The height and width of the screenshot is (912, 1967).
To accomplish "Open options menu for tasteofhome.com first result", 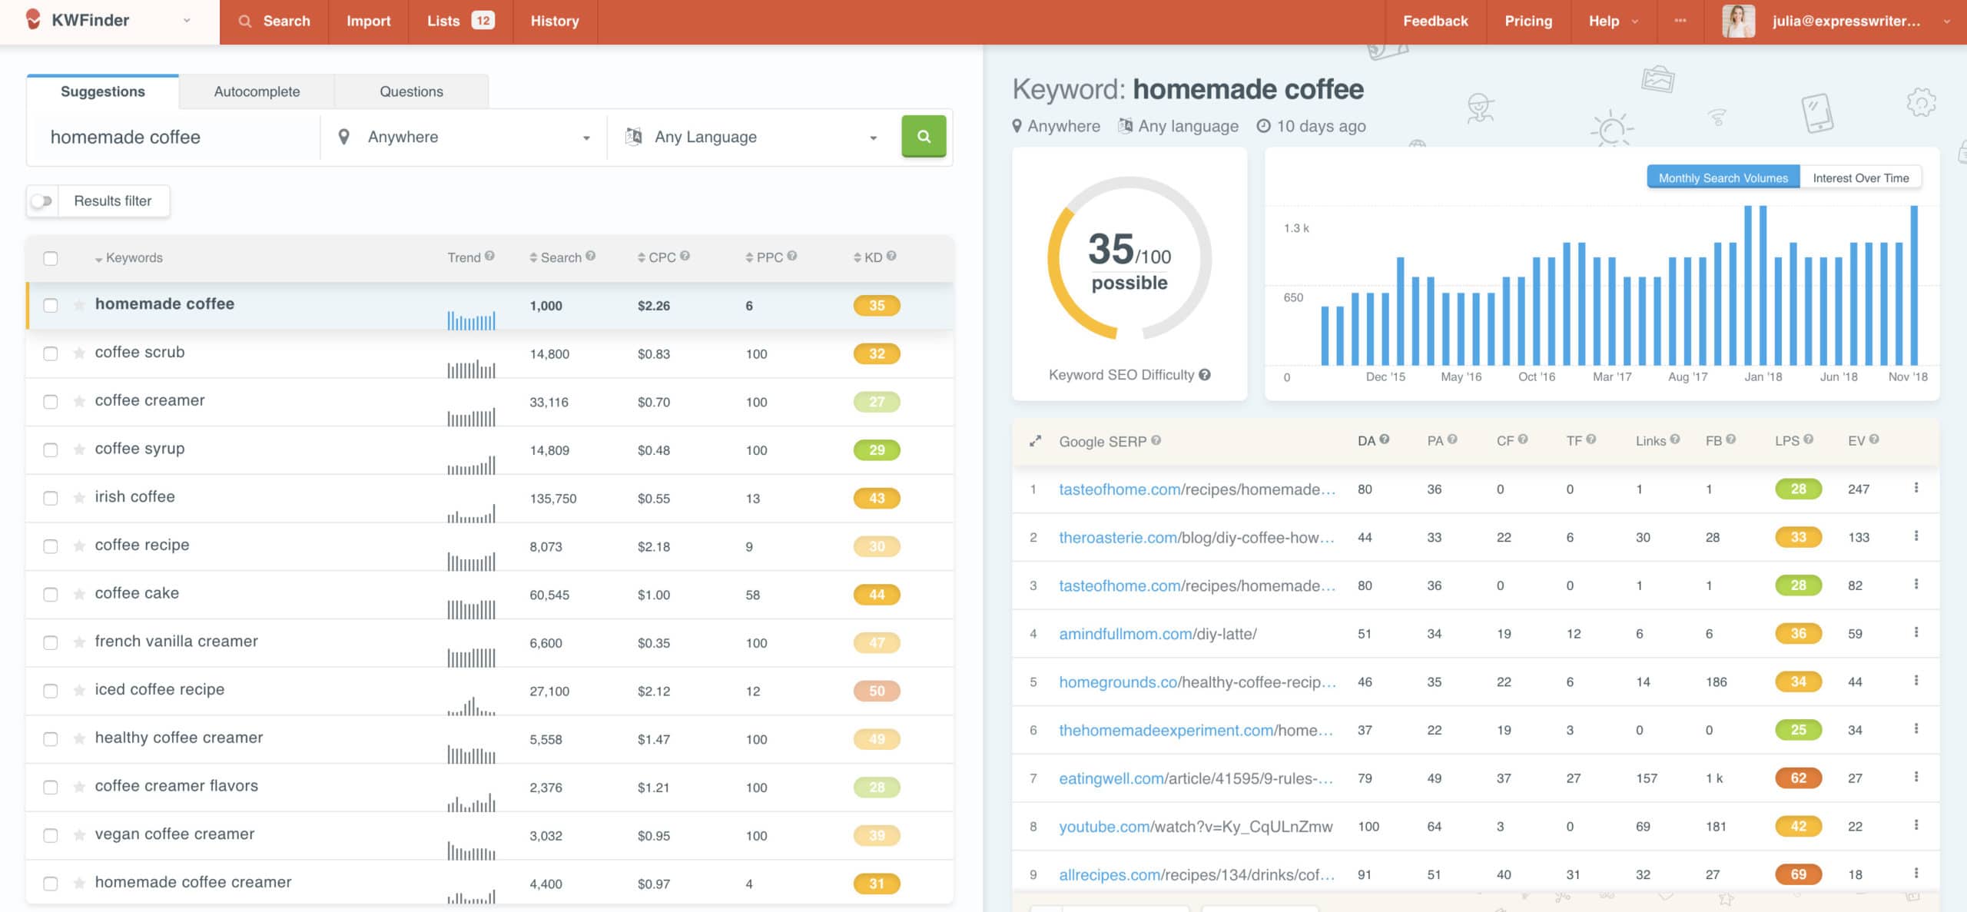I will pos(1916,488).
